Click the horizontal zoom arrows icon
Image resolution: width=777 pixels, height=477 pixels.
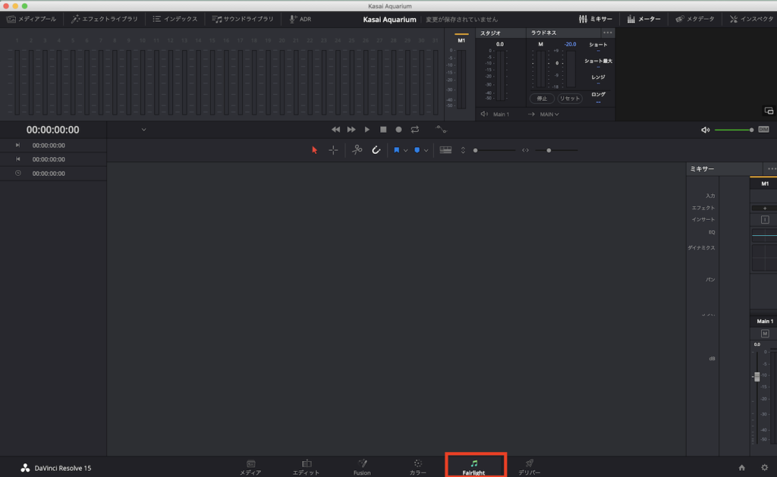point(525,150)
